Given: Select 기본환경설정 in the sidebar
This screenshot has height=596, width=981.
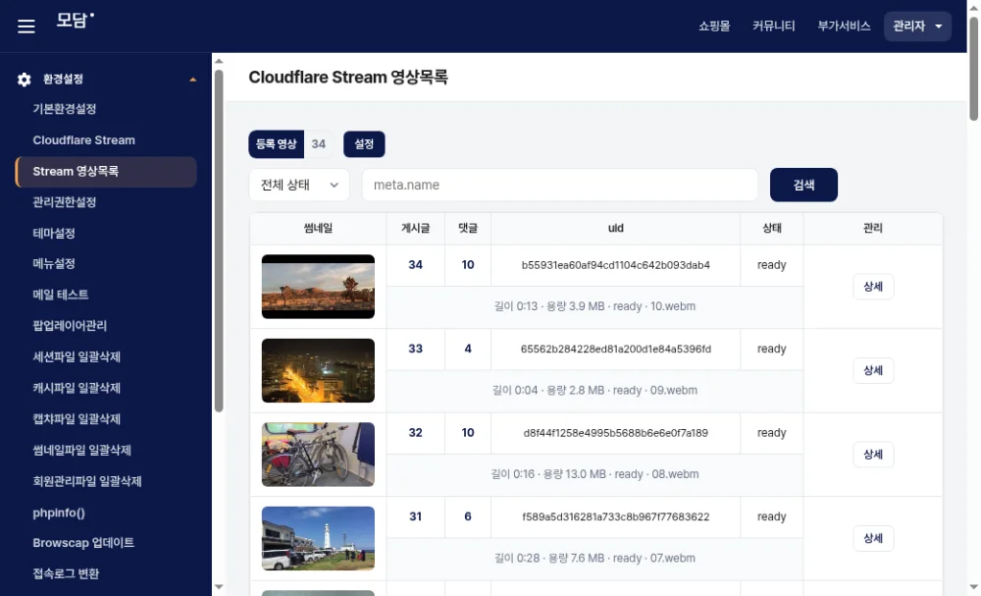Looking at the screenshot, I should coord(65,109).
